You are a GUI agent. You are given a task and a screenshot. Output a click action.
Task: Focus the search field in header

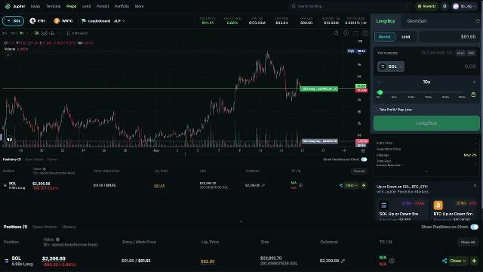(x=351, y=6)
